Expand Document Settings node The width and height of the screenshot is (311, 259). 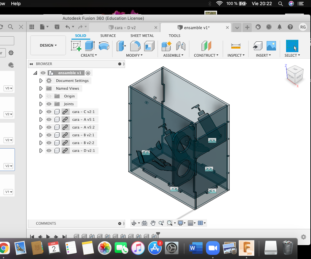(x=41, y=81)
